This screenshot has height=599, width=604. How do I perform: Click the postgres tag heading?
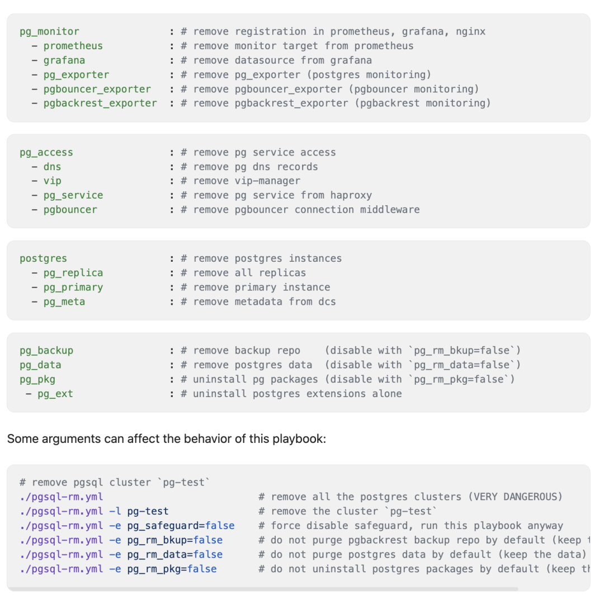[x=43, y=258]
